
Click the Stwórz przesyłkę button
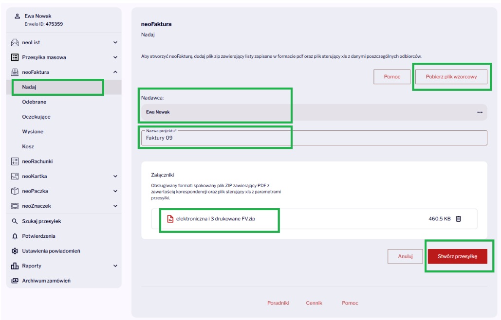tap(457, 256)
